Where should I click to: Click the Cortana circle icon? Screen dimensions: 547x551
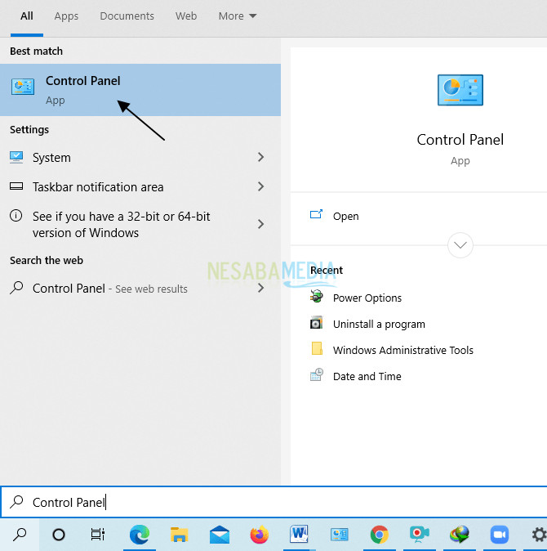tap(59, 535)
